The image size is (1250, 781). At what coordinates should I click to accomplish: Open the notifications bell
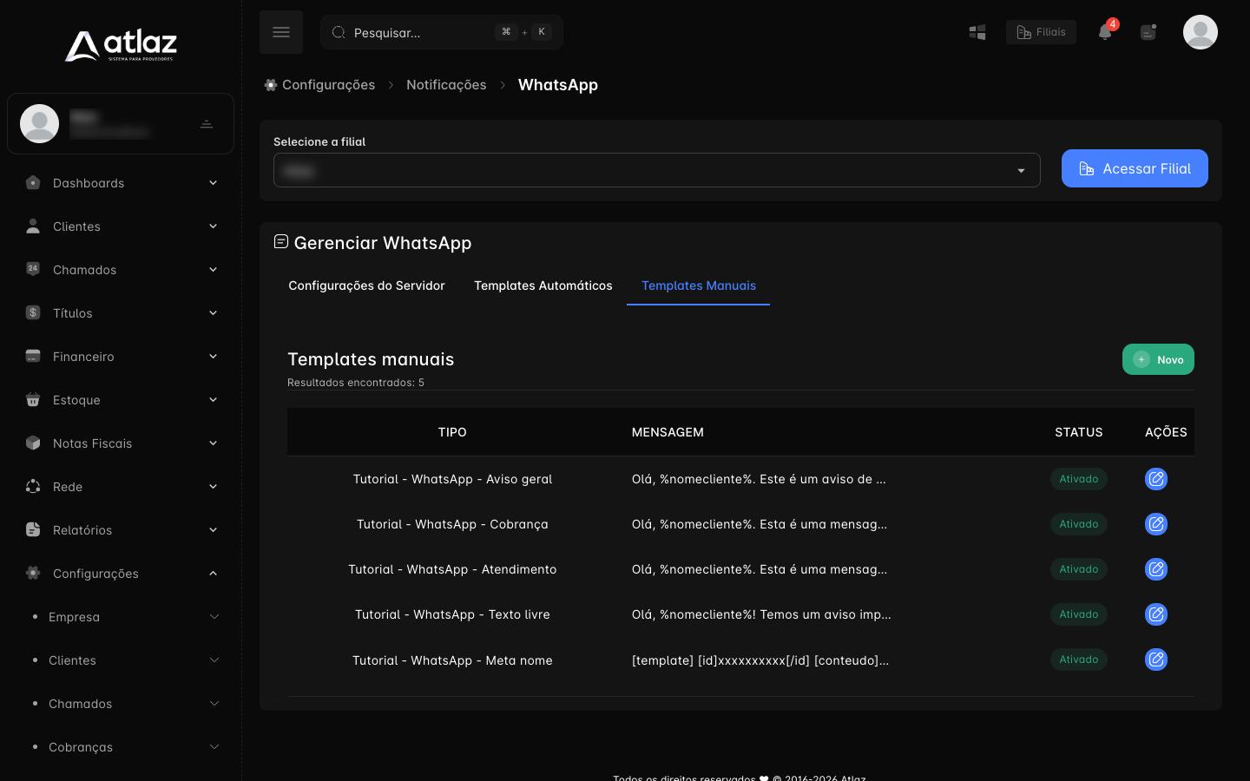click(1105, 32)
